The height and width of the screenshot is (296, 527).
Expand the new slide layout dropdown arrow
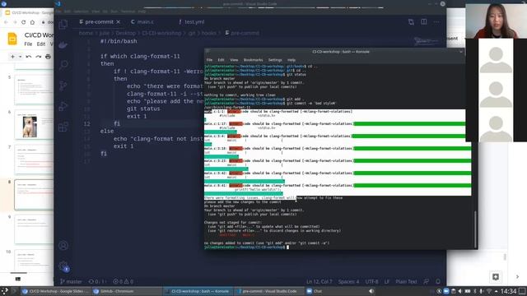(20, 57)
